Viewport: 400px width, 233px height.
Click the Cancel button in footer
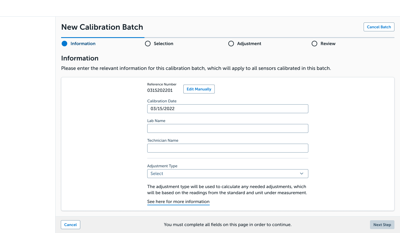point(71,225)
